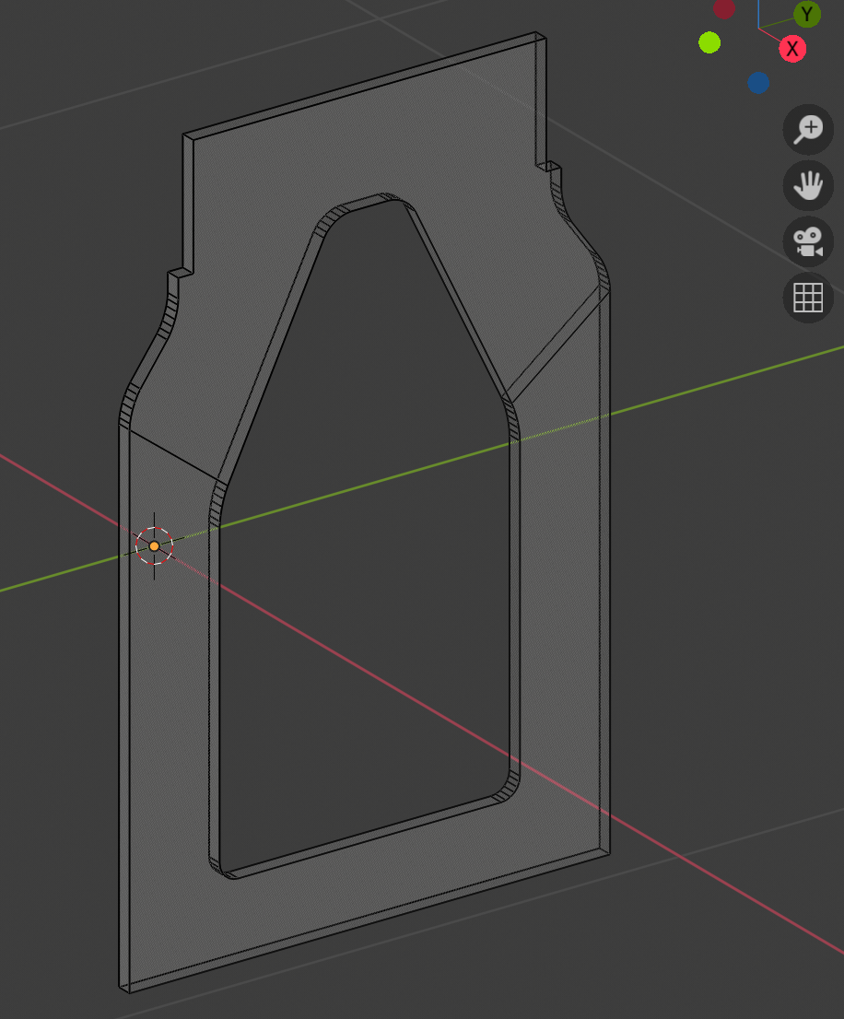Image resolution: width=844 pixels, height=1019 pixels.
Task: Switch perspective/orthographic with the grid icon
Action: coord(808,298)
